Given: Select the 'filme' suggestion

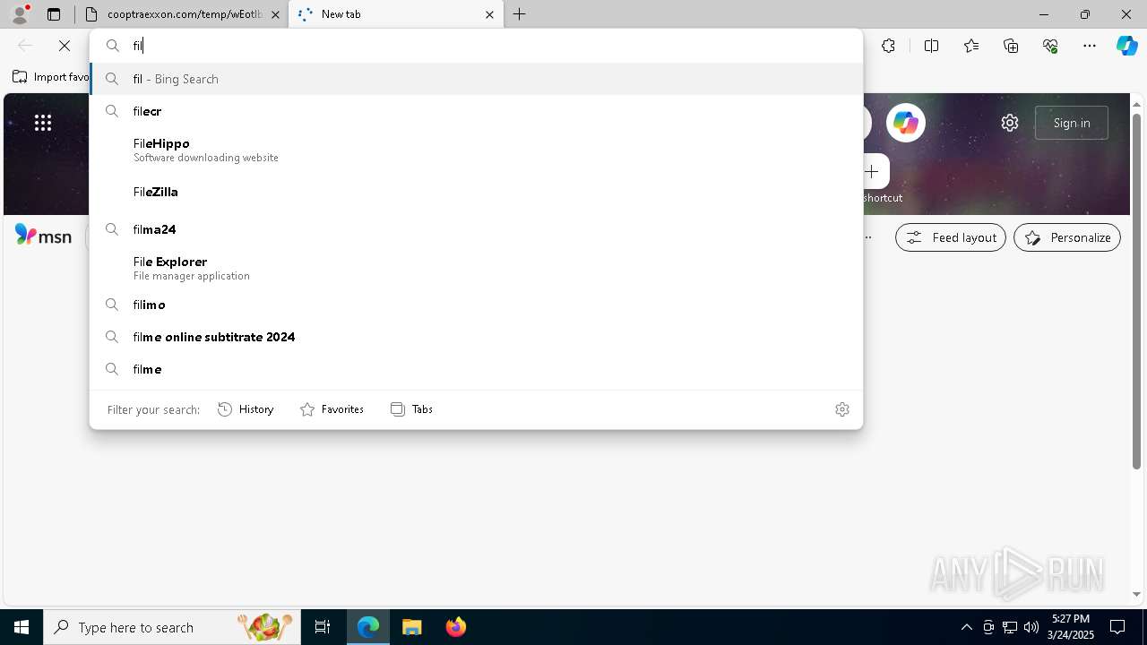Looking at the screenshot, I should [476, 369].
